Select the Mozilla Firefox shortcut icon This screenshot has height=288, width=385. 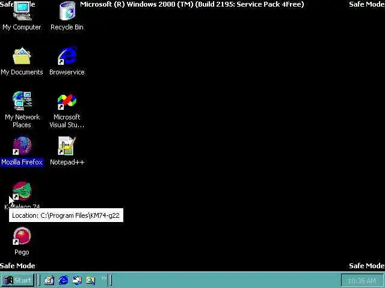pos(22,146)
